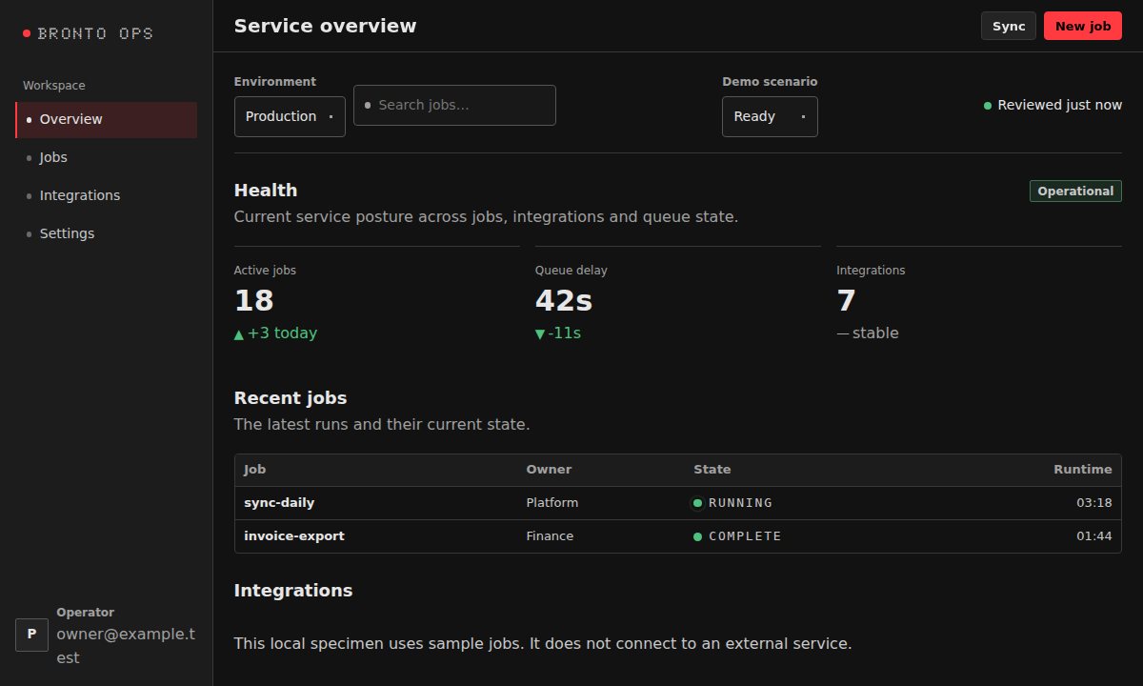Click the COMPLETE state of invoice-export

click(737, 536)
